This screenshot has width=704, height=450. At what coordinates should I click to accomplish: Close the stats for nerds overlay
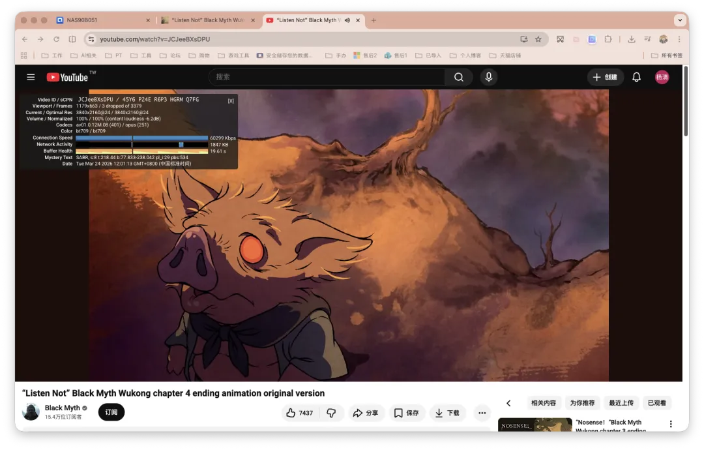[231, 101]
